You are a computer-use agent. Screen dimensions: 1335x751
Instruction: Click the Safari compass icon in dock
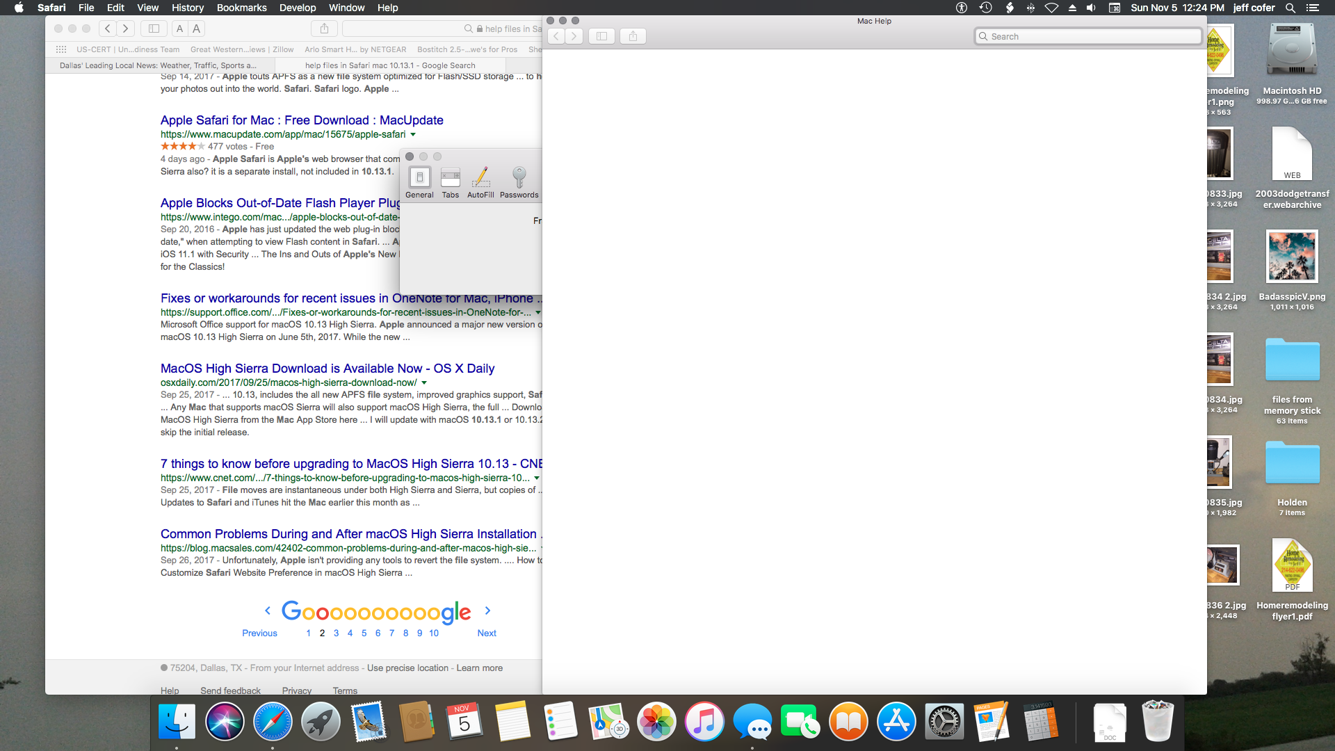pyautogui.click(x=273, y=722)
